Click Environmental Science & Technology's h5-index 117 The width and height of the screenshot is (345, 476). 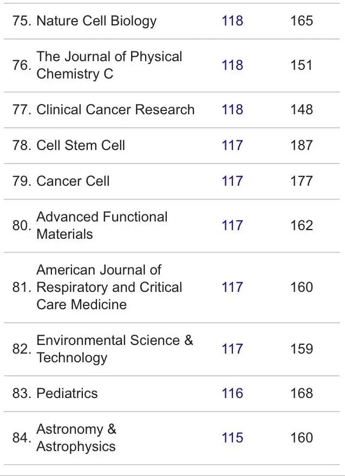point(232,349)
